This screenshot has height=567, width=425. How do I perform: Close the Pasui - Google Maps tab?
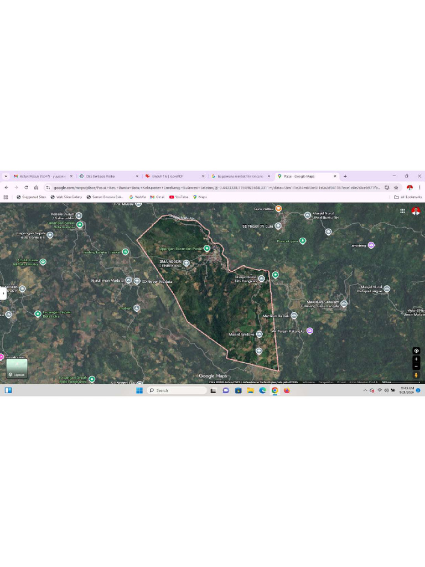(x=335, y=176)
